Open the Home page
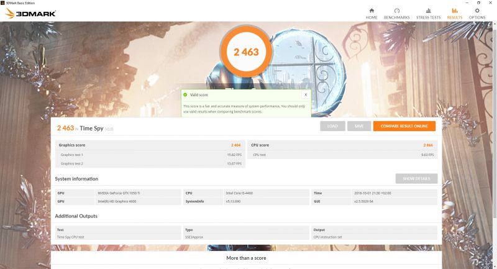The image size is (497, 269). click(372, 14)
